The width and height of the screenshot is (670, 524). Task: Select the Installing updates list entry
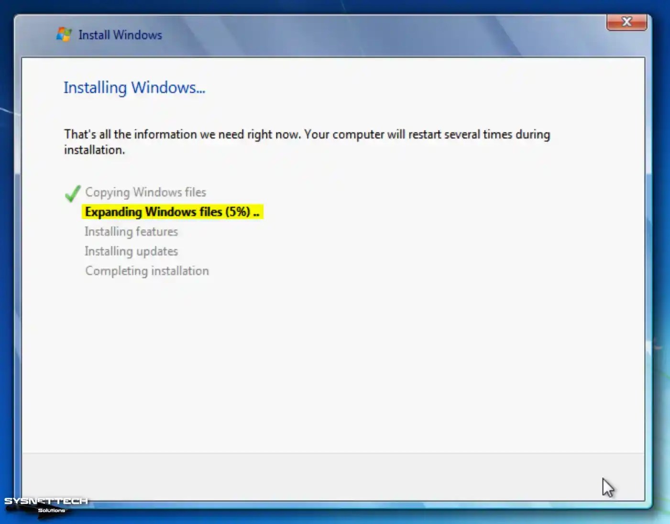[x=131, y=251]
